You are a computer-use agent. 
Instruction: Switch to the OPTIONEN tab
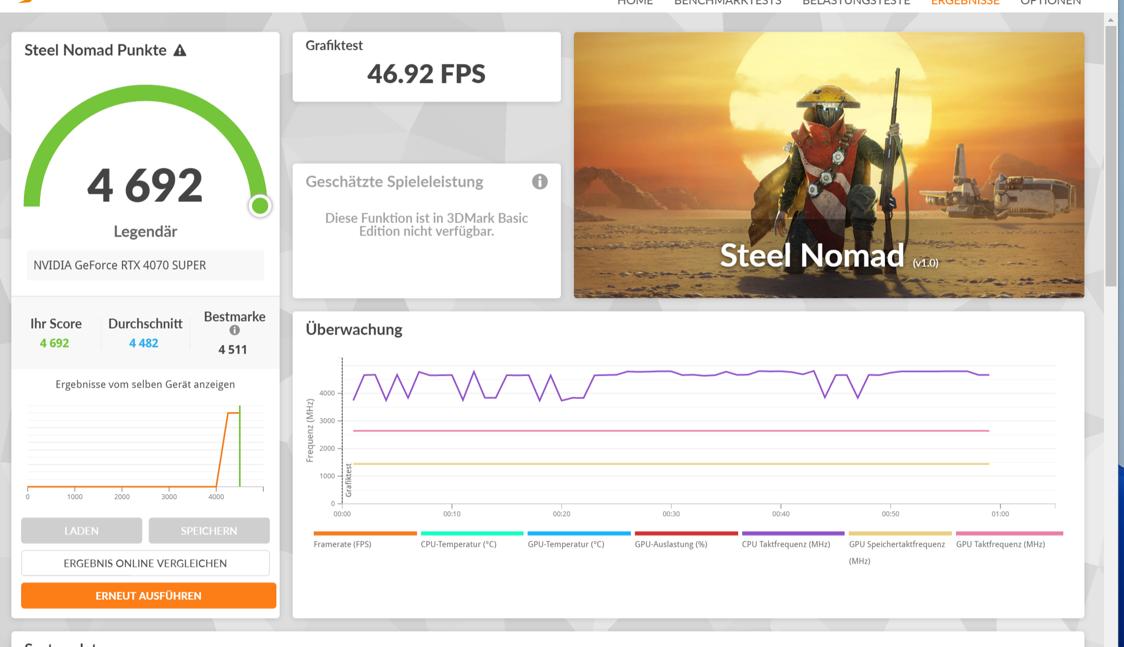pos(1050,3)
